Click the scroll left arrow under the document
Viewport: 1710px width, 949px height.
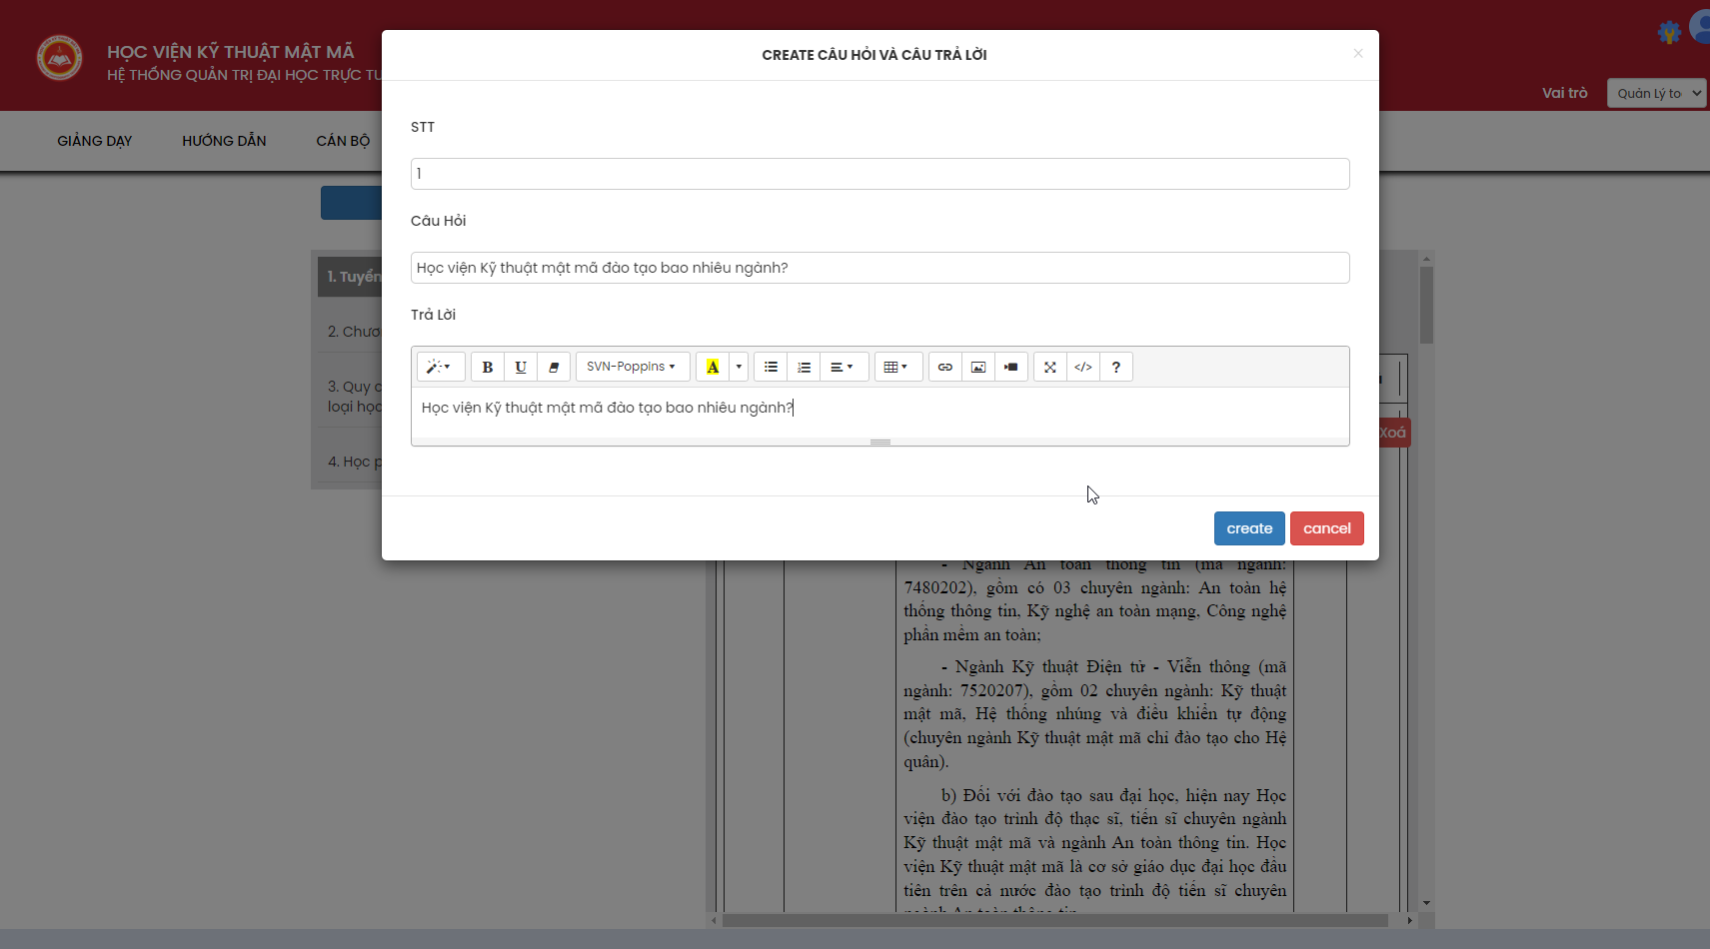(x=714, y=920)
